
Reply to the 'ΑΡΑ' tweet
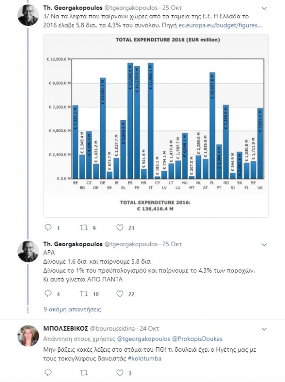pyautogui.click(x=48, y=293)
